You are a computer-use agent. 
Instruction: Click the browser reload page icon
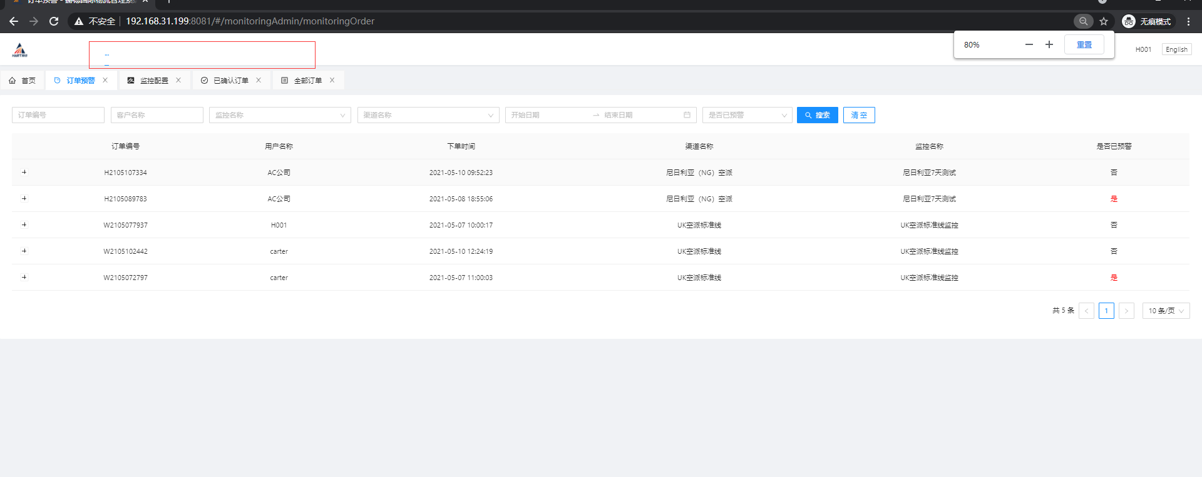(x=54, y=21)
